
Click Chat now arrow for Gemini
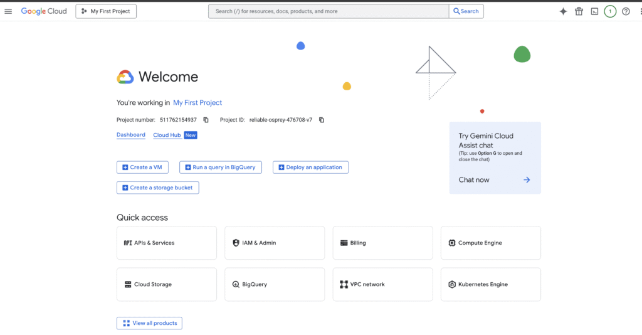point(527,180)
